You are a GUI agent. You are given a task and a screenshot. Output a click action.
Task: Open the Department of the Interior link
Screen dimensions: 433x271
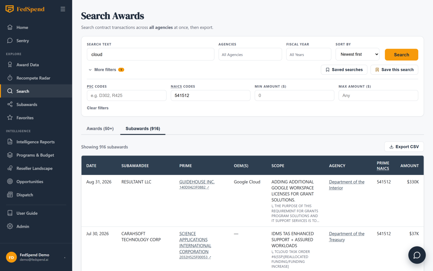[x=347, y=185]
